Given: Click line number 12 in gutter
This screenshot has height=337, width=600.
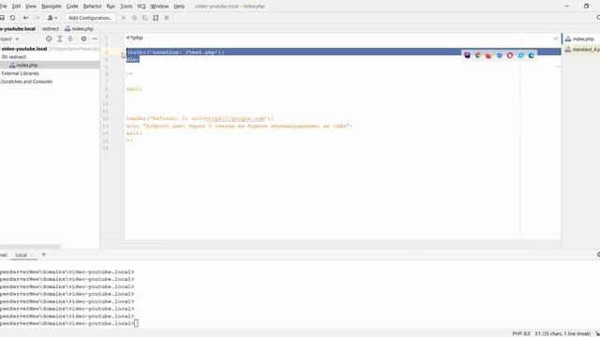Looking at the screenshot, I should (x=106, y=119).
